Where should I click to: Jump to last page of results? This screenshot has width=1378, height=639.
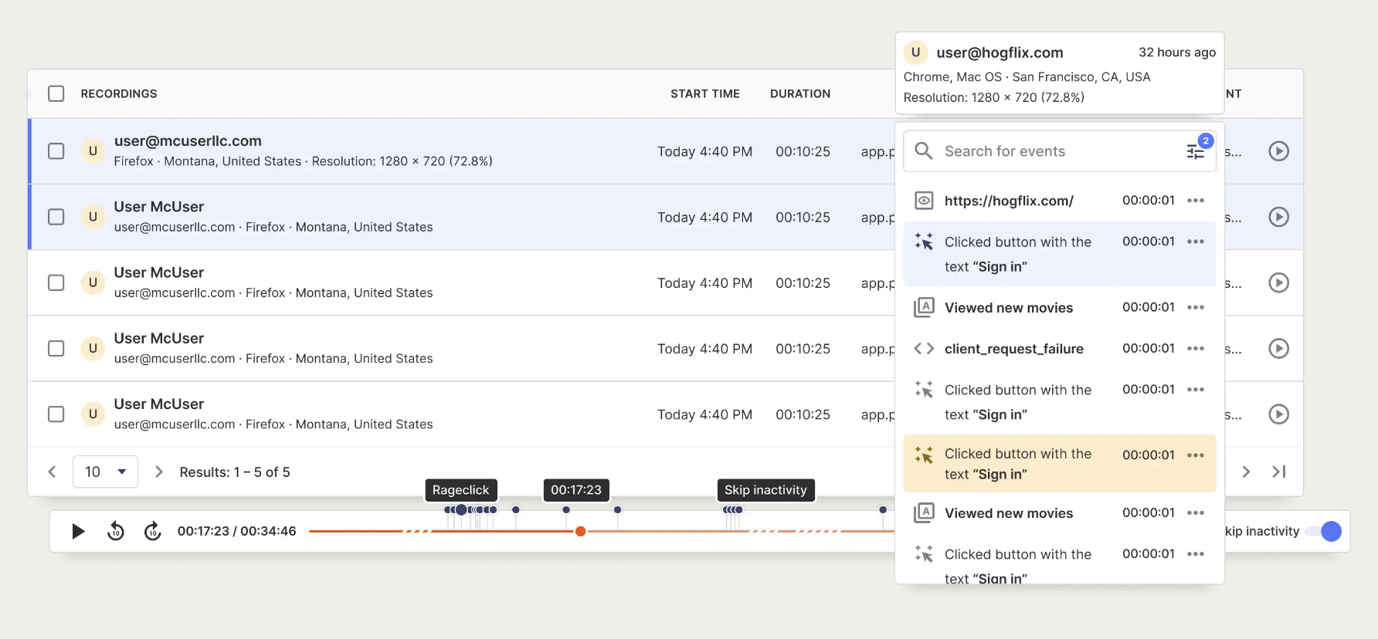(x=1278, y=472)
